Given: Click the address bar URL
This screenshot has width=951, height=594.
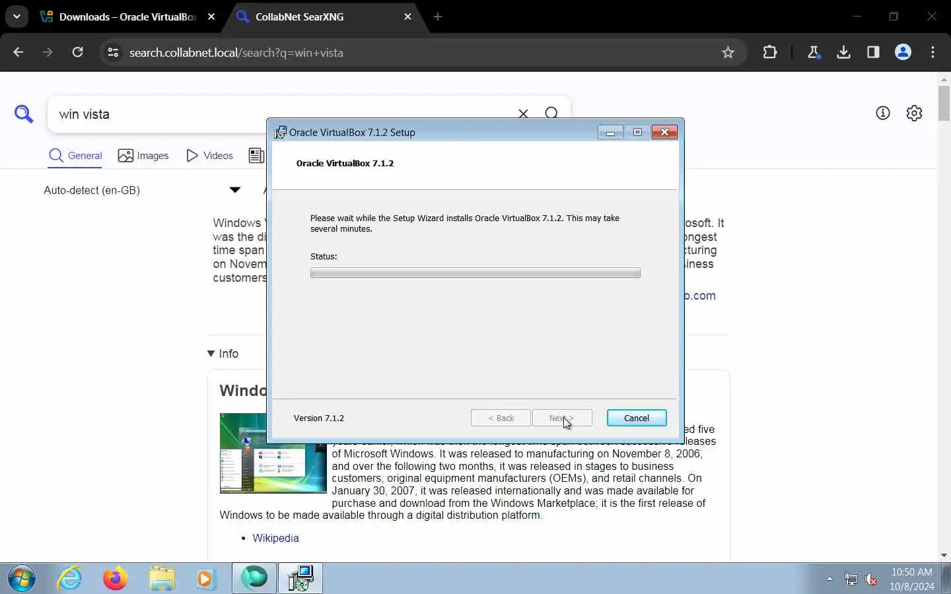Looking at the screenshot, I should pyautogui.click(x=236, y=52).
